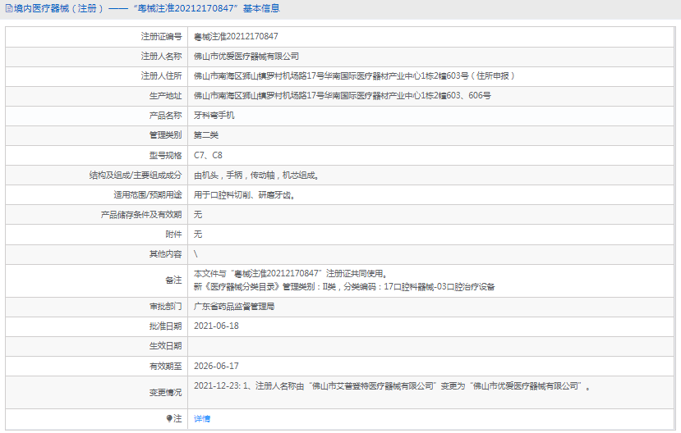The height and width of the screenshot is (433, 681).
Task: Select registration number 粤械注准20212170847 value
Action: point(236,37)
